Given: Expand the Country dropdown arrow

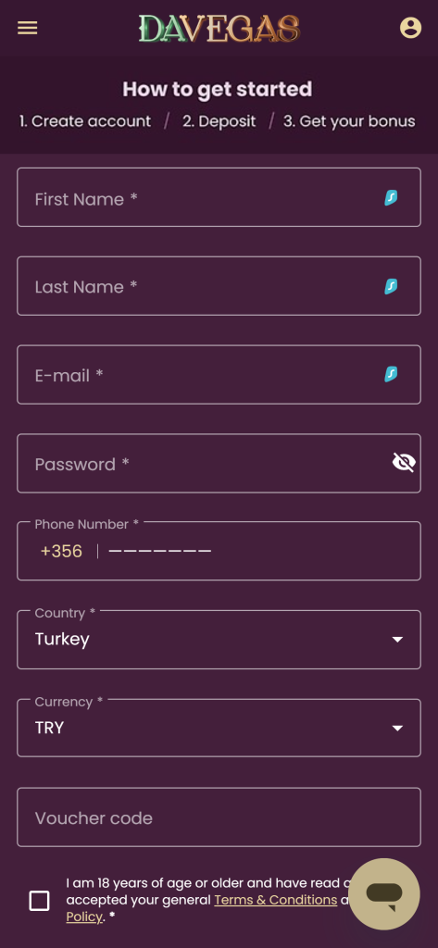Looking at the screenshot, I should tap(397, 640).
